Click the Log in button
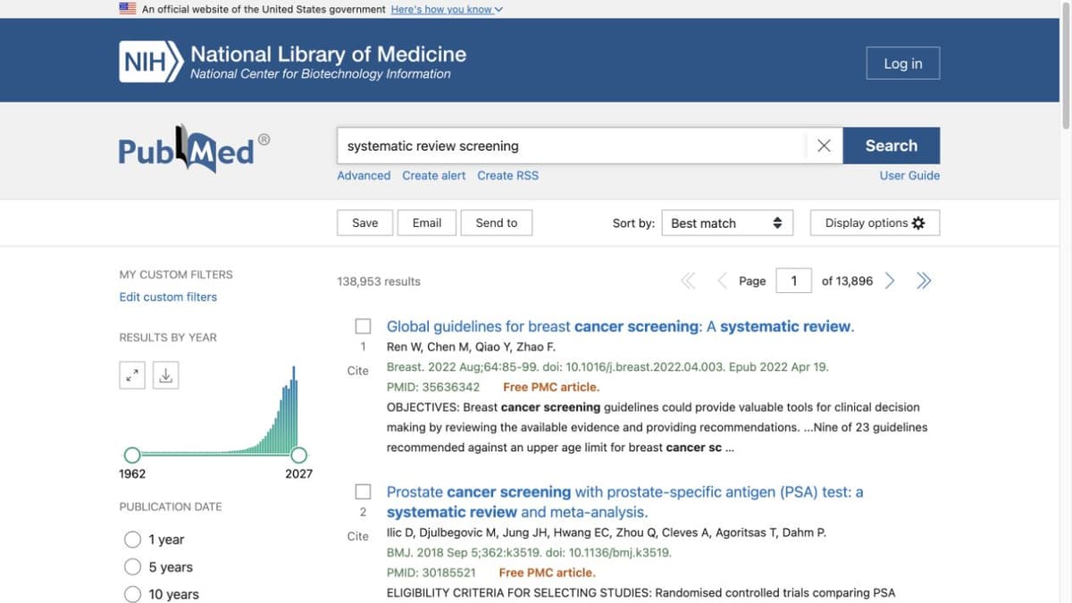Viewport: 1072px width, 603px height. (x=903, y=63)
